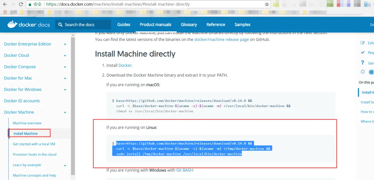374x180 pixels.
Task: Open Docker Machine sidebar section
Action: point(19,112)
